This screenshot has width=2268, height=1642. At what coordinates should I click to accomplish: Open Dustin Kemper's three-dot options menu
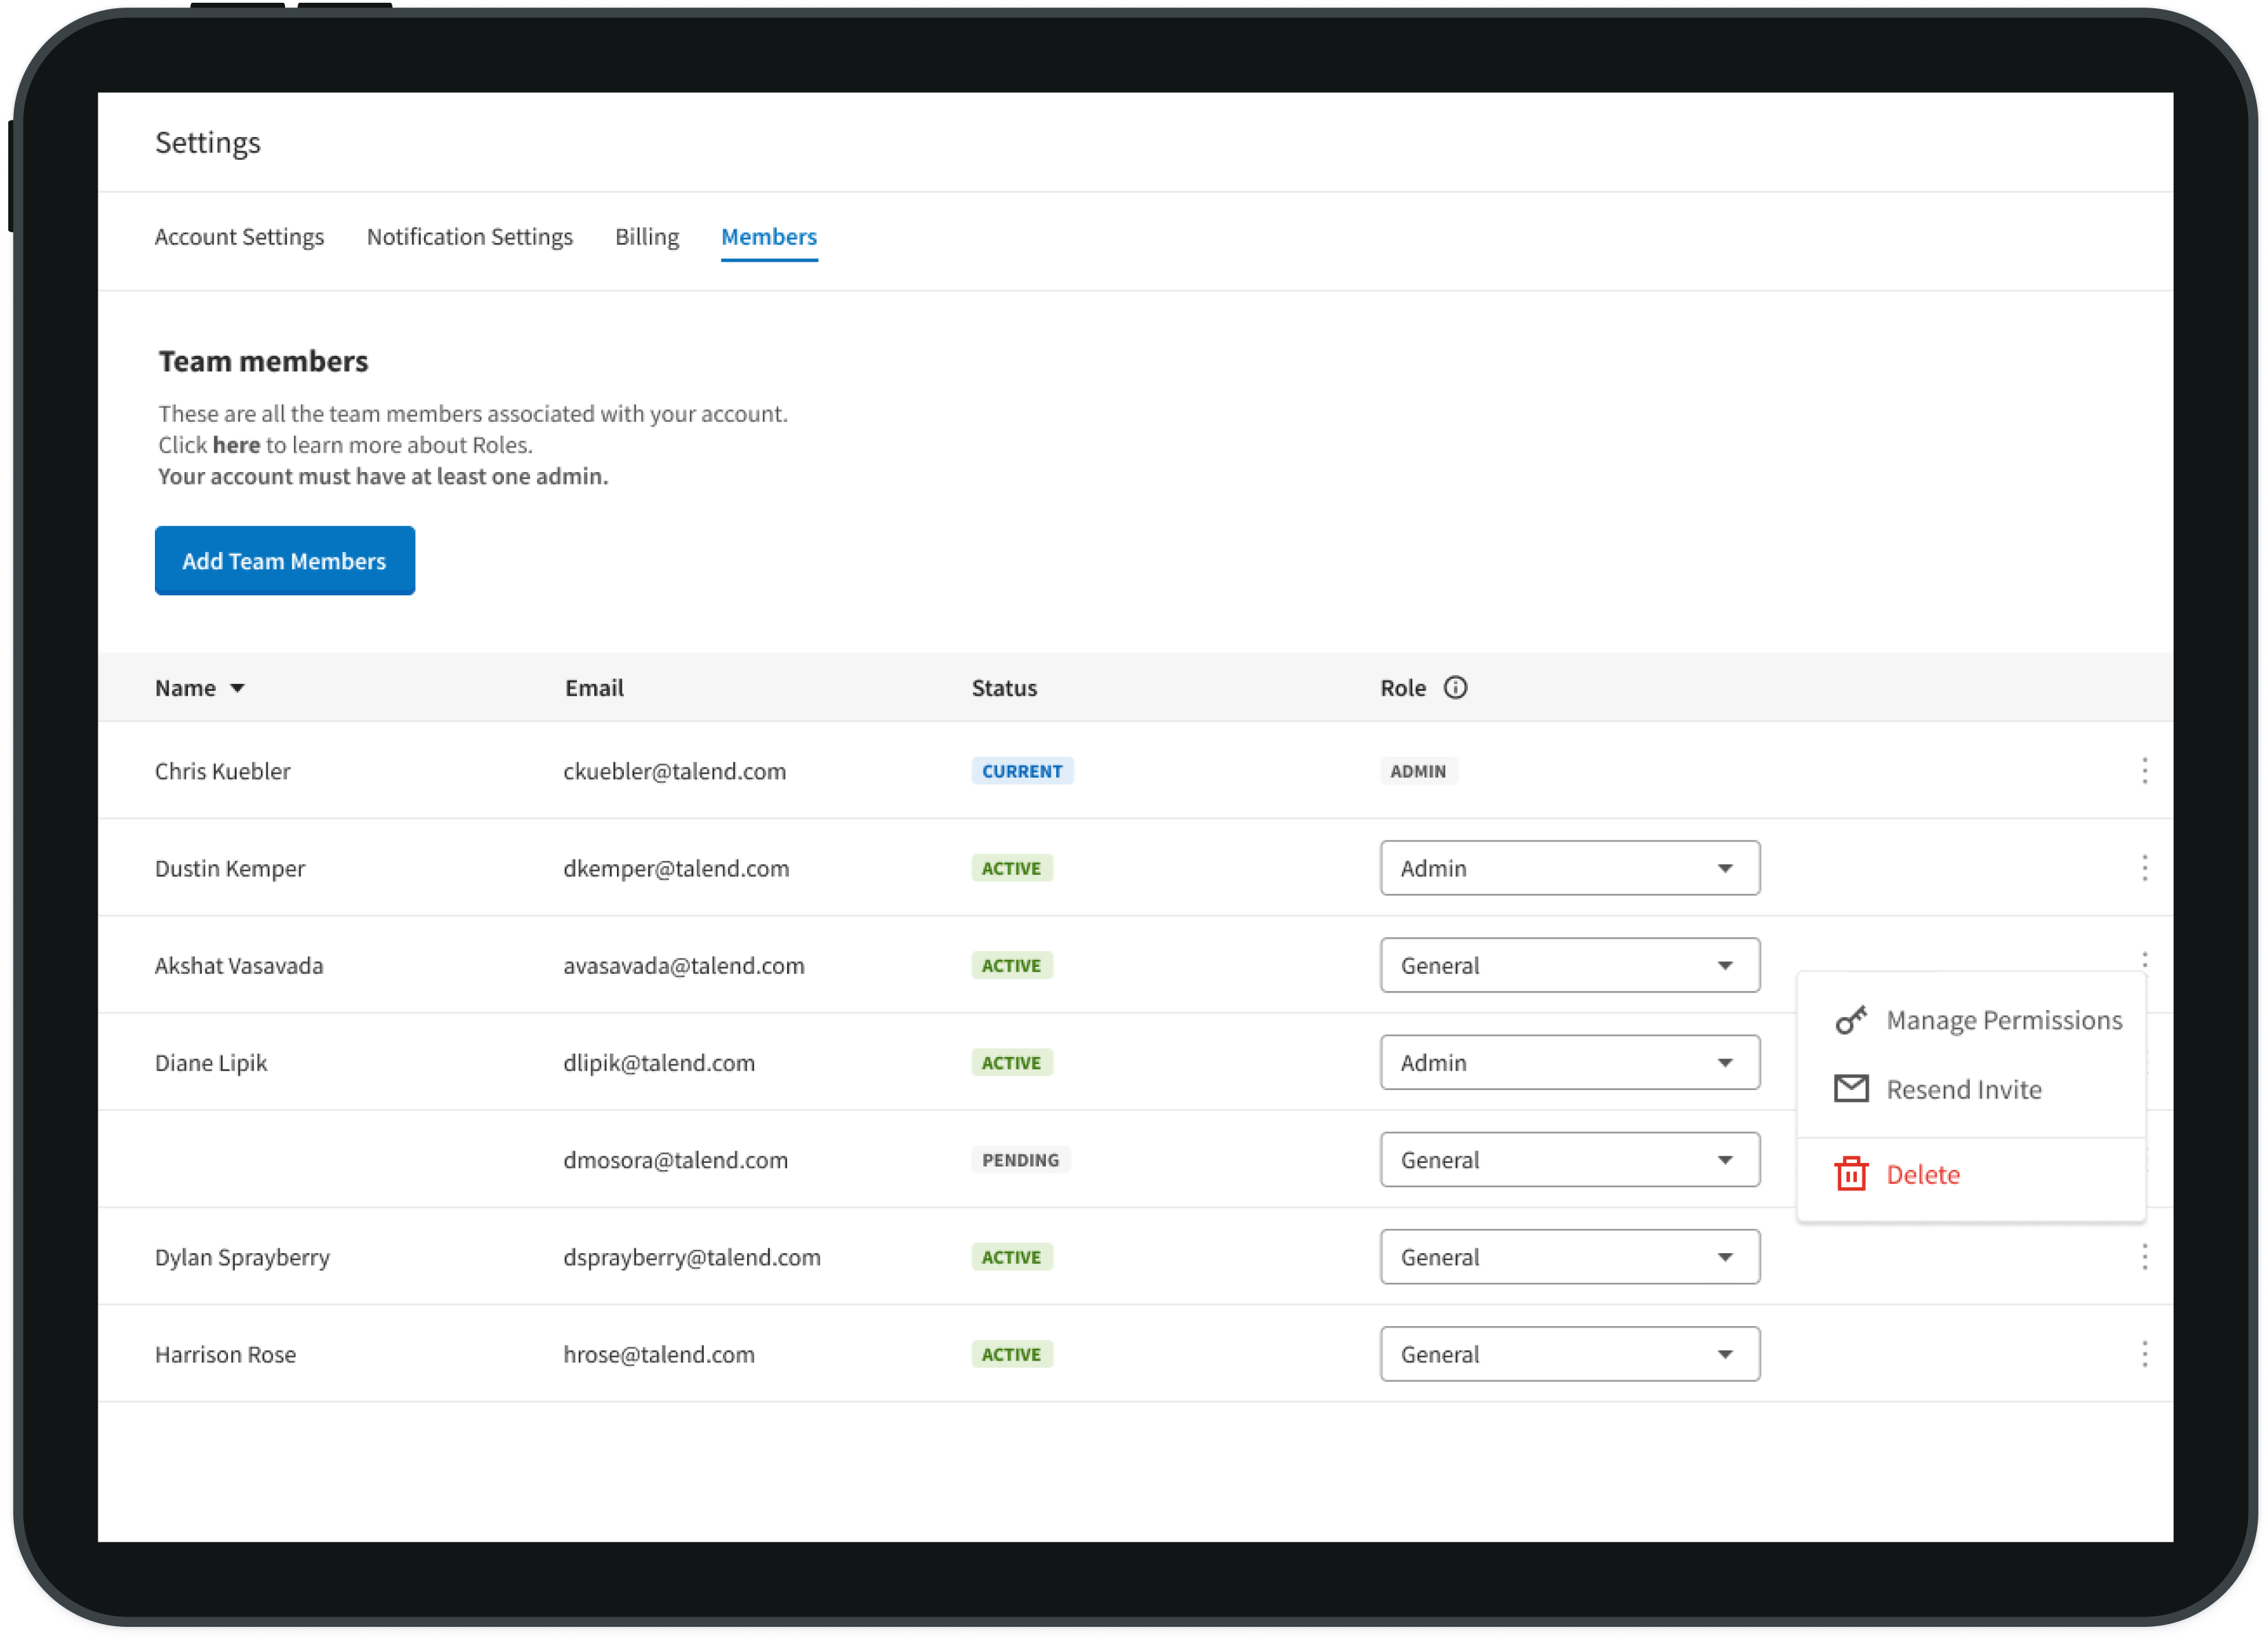(x=2144, y=868)
